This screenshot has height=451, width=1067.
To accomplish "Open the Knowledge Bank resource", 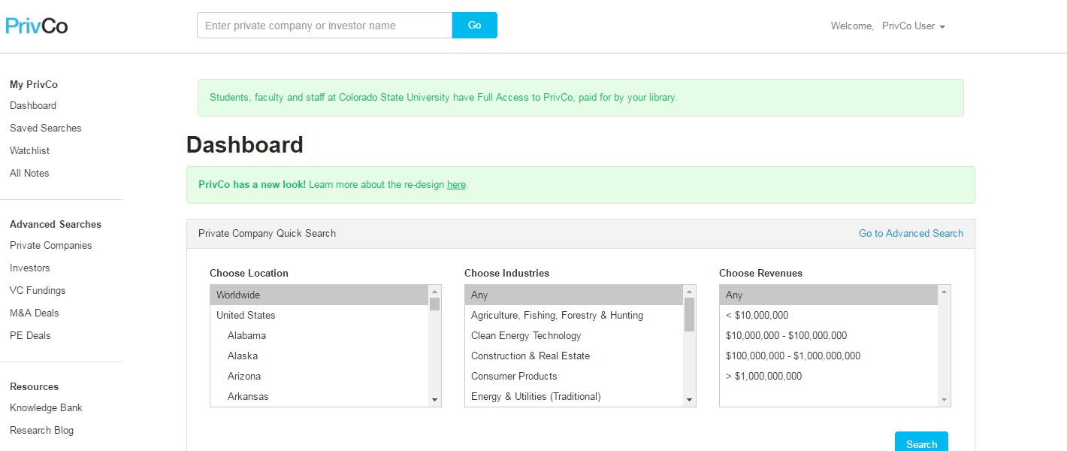I will click(x=46, y=408).
